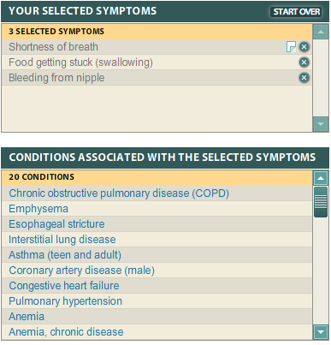Click the START OVER button
This screenshot has width=331, height=345.
[x=296, y=12]
